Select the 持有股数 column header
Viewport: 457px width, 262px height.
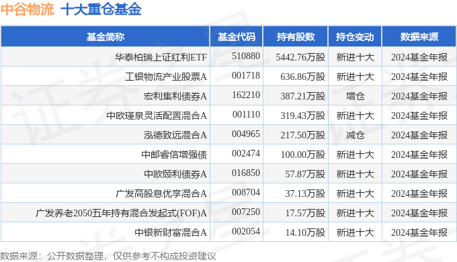(x=296, y=37)
